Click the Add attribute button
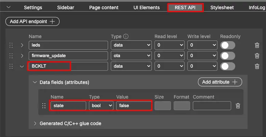 coord(220,82)
